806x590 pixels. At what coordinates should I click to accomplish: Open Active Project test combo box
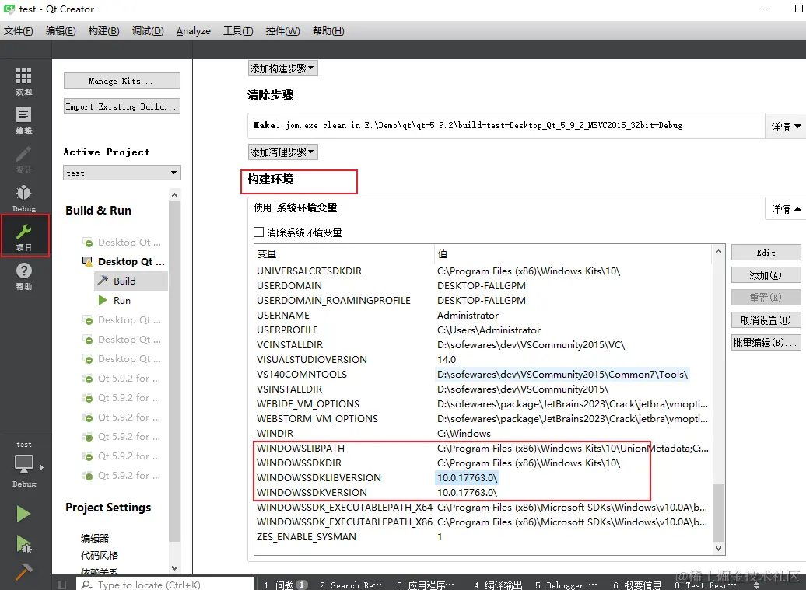point(122,173)
